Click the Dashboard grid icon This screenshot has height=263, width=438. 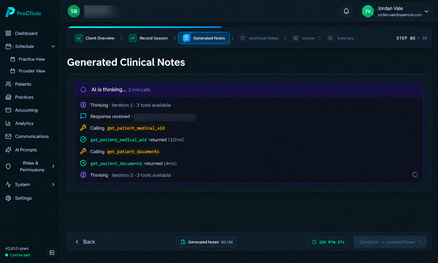8,33
